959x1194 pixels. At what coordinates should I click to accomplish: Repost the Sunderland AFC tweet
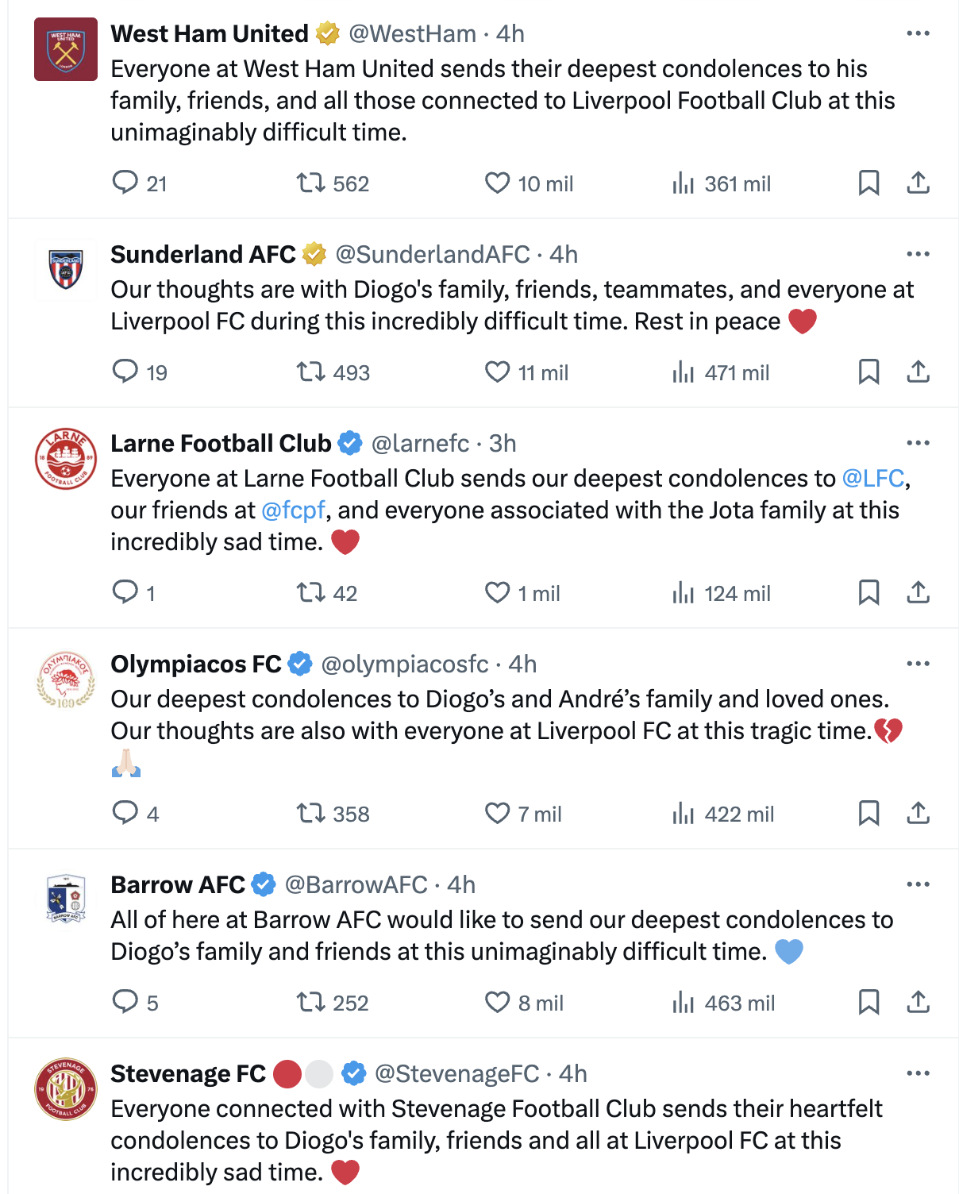tap(310, 372)
